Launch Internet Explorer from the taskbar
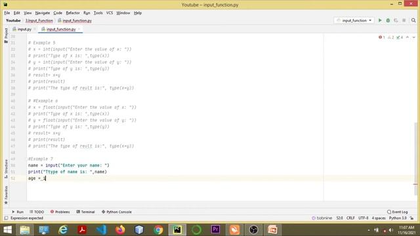 (63, 229)
